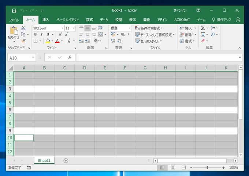Apply the Percent style button

123,35
